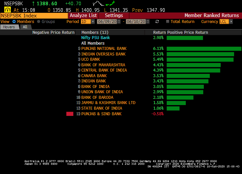Click the refresh icon beside the date range
This screenshot has width=242, height=174.
pyautogui.click(x=157, y=22)
